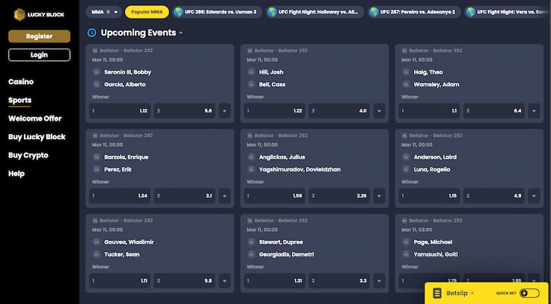Click flag icon next to Stewart, Dupree
Image resolution: width=551 pixels, height=304 pixels.
[x=251, y=242]
